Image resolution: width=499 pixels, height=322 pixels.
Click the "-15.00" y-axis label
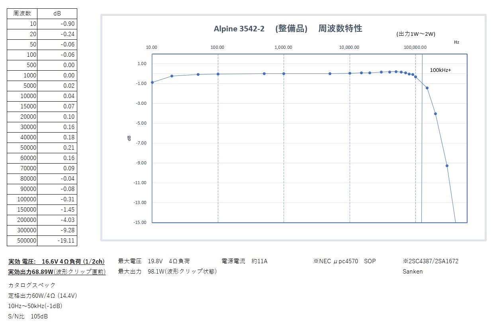140,222
